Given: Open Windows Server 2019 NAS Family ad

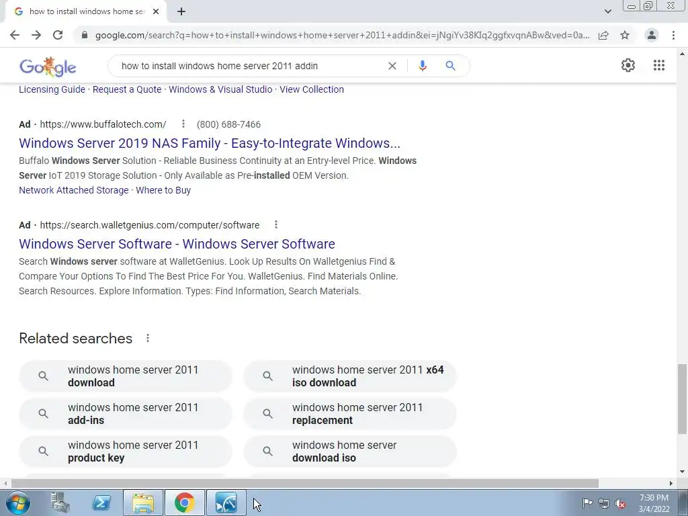Looking at the screenshot, I should click(x=210, y=143).
